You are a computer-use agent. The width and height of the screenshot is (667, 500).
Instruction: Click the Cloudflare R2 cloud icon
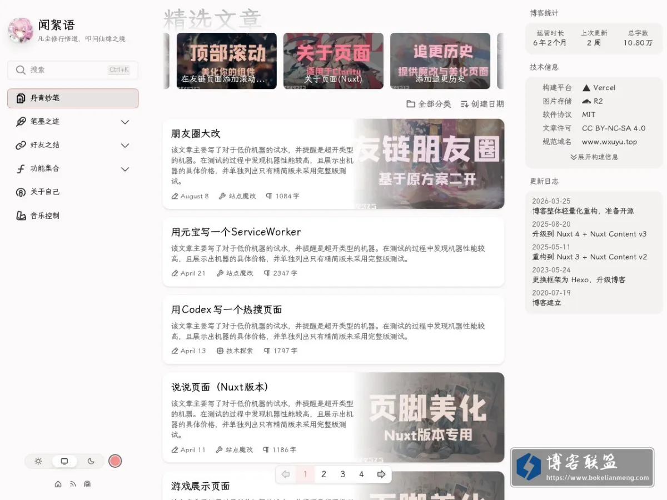coord(586,101)
